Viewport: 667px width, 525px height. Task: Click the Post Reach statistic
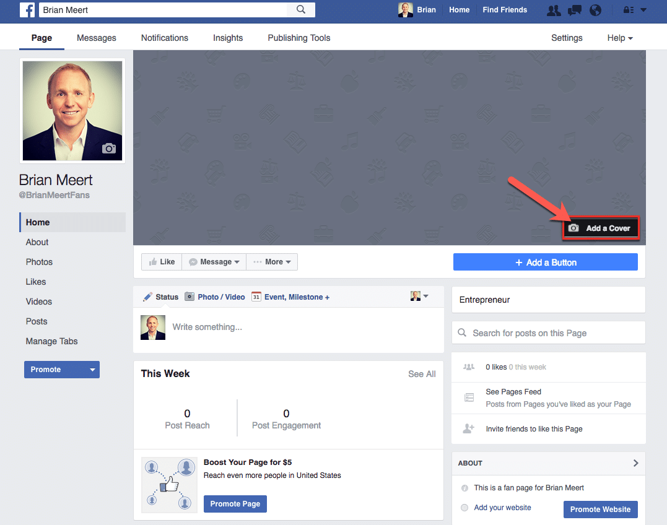pos(187,419)
